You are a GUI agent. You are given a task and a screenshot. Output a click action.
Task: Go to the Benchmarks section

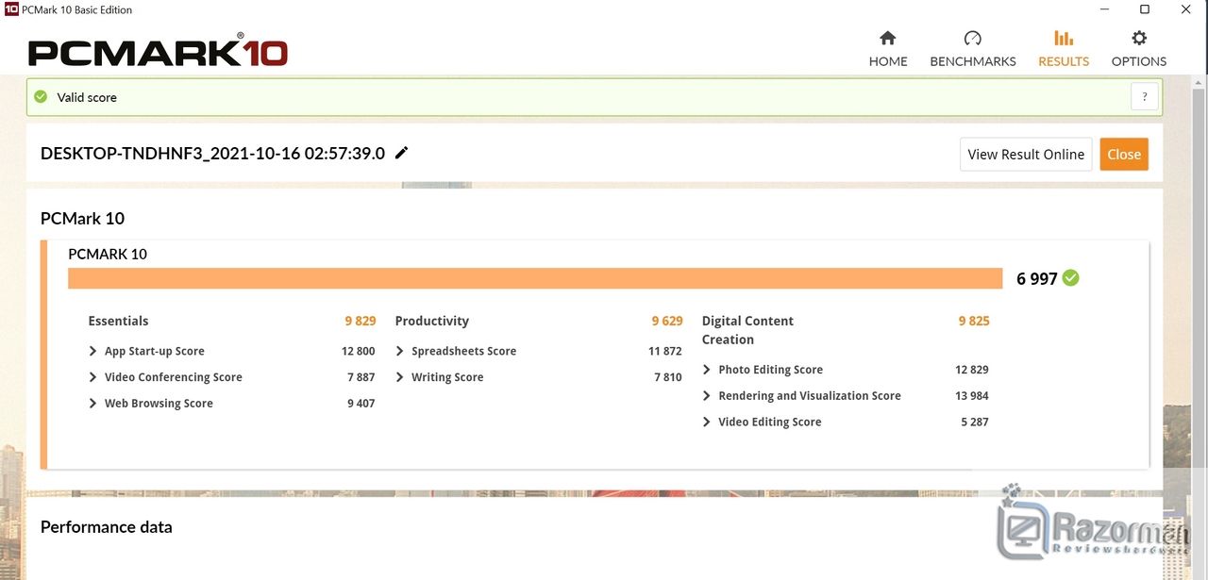pos(973,49)
